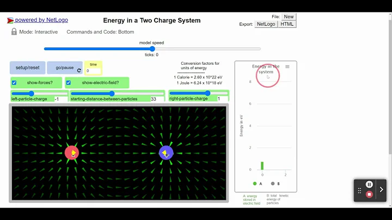Stop the screen recording
The image size is (392, 220).
(369, 194)
